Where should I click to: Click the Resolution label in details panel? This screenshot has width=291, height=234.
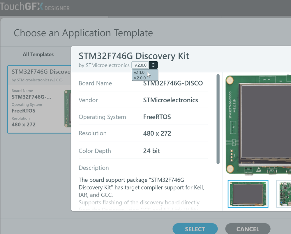[x=93, y=133]
